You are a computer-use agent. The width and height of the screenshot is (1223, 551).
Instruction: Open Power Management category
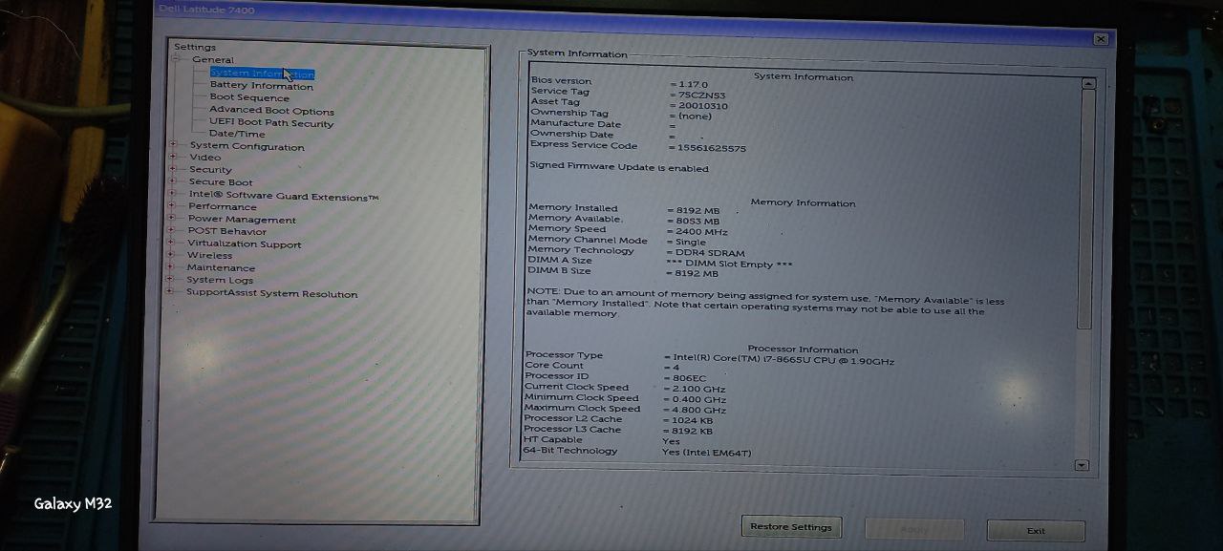pos(242,220)
